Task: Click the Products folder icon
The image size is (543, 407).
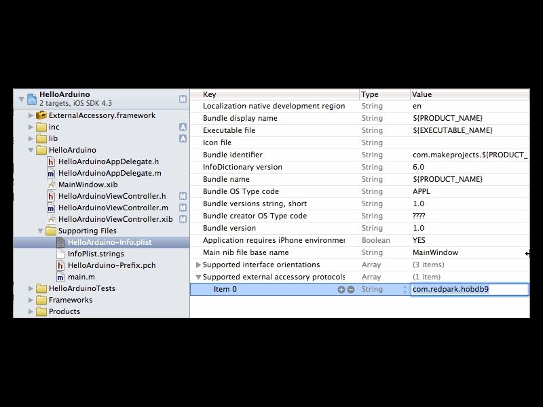Action: pyautogui.click(x=41, y=311)
